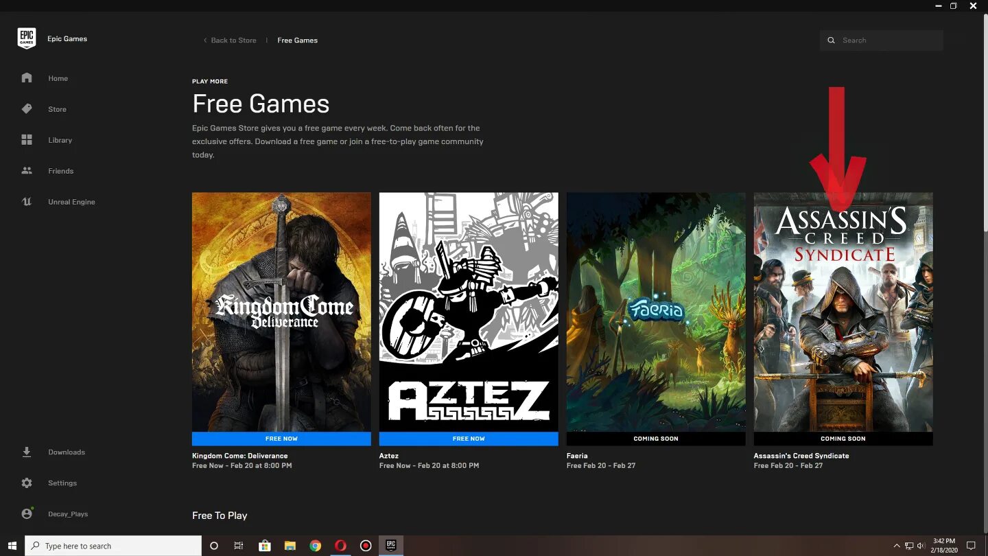Open the Faeria cover art
The height and width of the screenshot is (556, 988).
(656, 312)
